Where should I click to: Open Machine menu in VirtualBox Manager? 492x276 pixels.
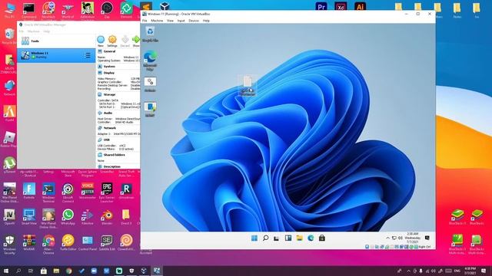pos(33,31)
